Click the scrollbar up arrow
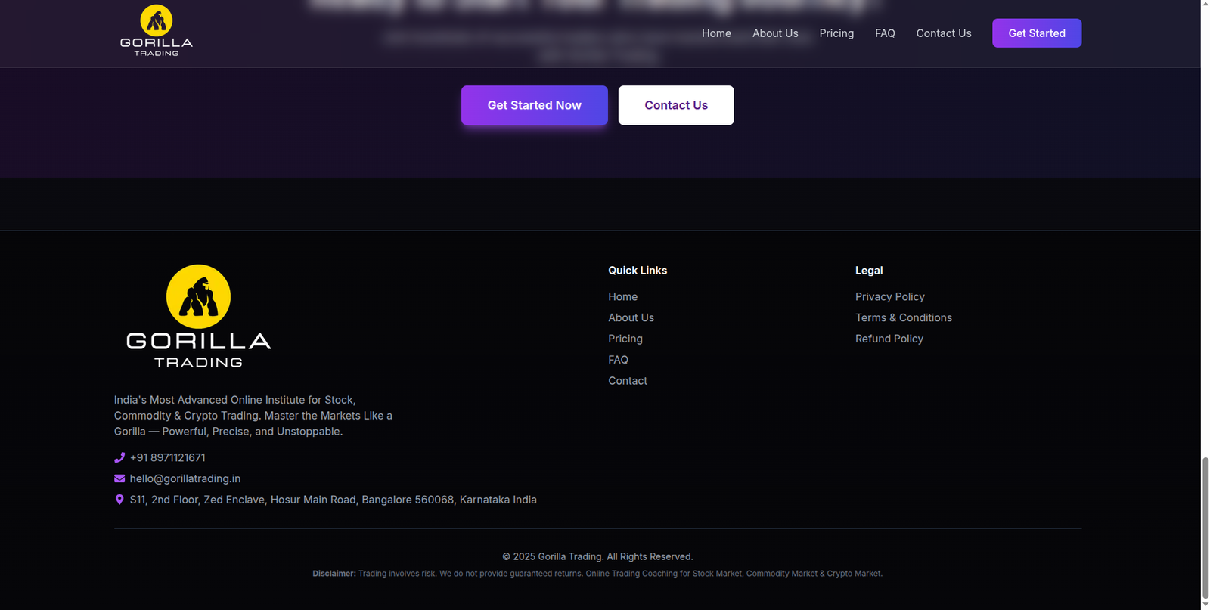 tap(1205, 5)
